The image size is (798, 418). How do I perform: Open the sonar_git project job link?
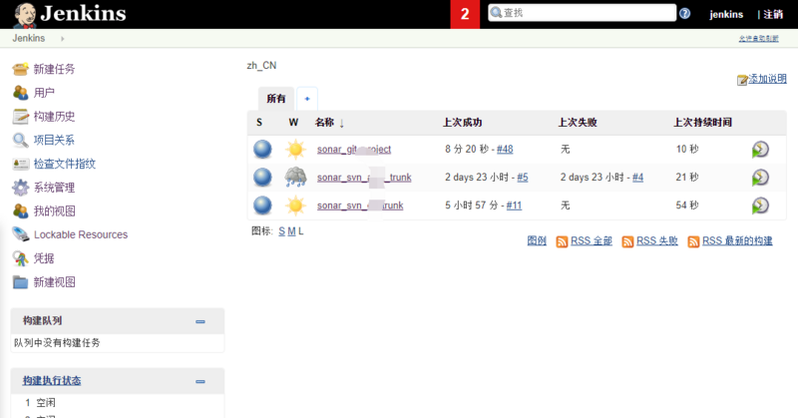[354, 150]
